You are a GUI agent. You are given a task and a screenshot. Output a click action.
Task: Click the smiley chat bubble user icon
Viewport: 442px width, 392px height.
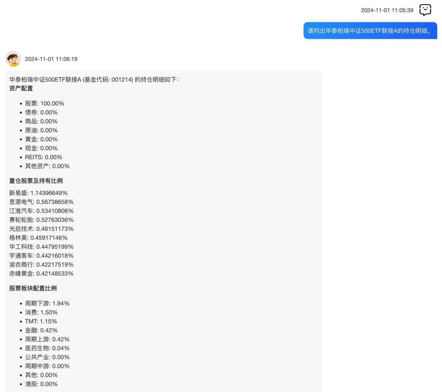[x=425, y=10]
